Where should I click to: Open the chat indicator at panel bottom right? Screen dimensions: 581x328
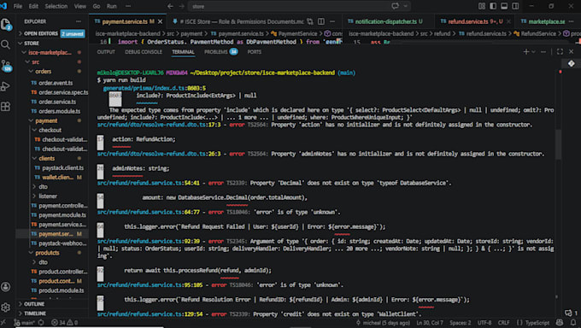571,313
